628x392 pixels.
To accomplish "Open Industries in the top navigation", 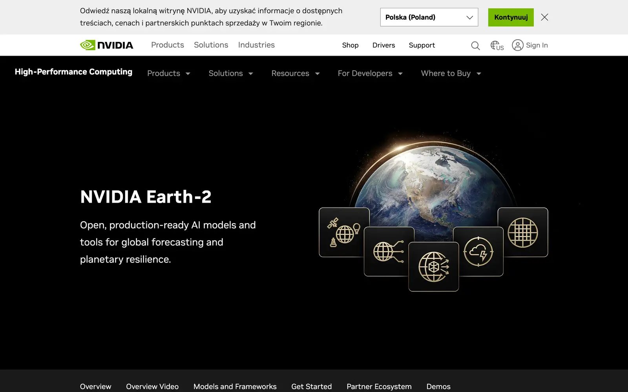I will pyautogui.click(x=256, y=45).
